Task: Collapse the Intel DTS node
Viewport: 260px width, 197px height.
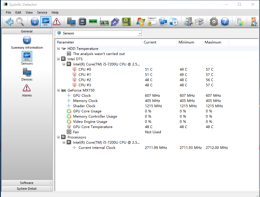Action: (x=58, y=59)
